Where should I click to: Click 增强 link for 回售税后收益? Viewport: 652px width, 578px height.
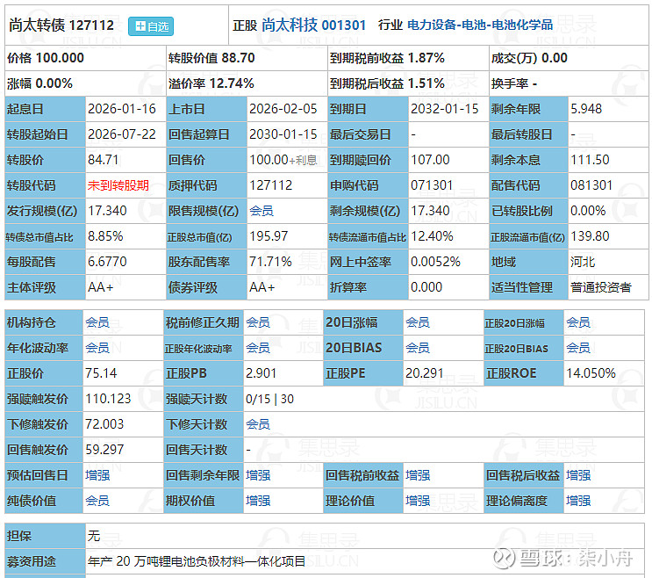pos(578,475)
